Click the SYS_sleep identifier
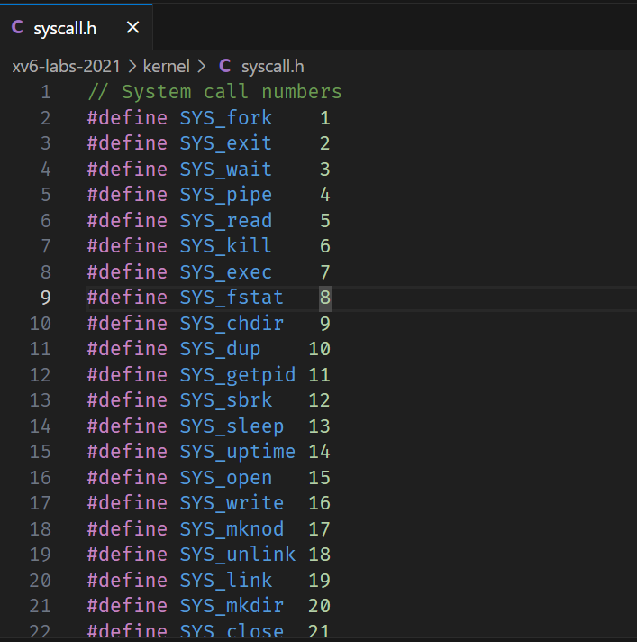Viewport: 637px width, 642px height. click(x=232, y=426)
